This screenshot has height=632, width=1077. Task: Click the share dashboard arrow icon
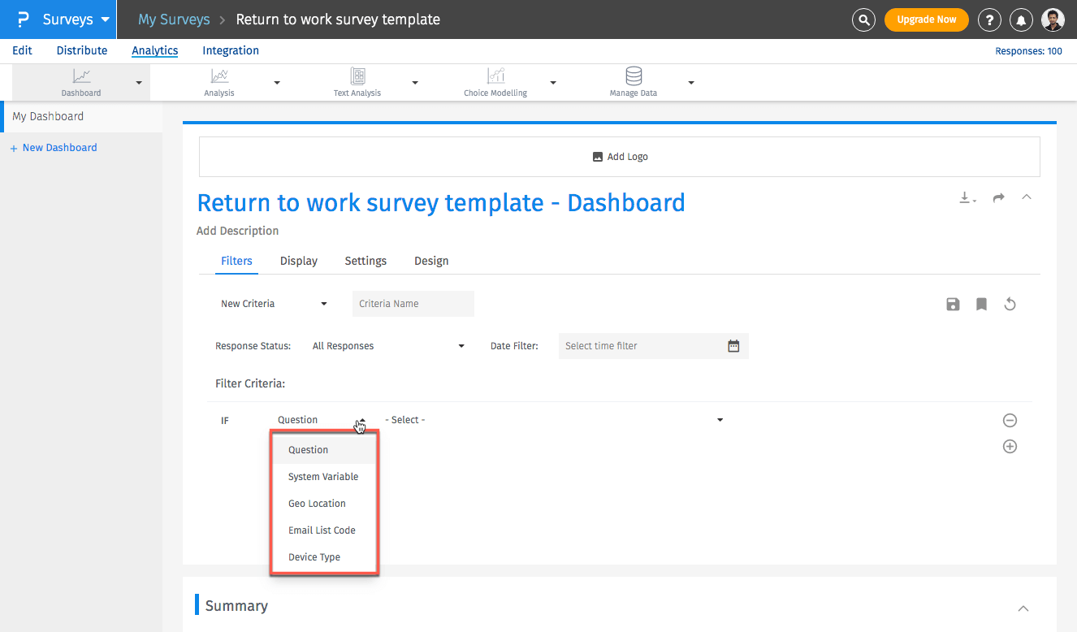[x=999, y=197]
